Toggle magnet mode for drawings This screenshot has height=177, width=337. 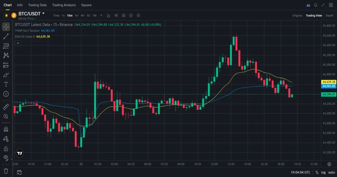[x=6, y=129]
